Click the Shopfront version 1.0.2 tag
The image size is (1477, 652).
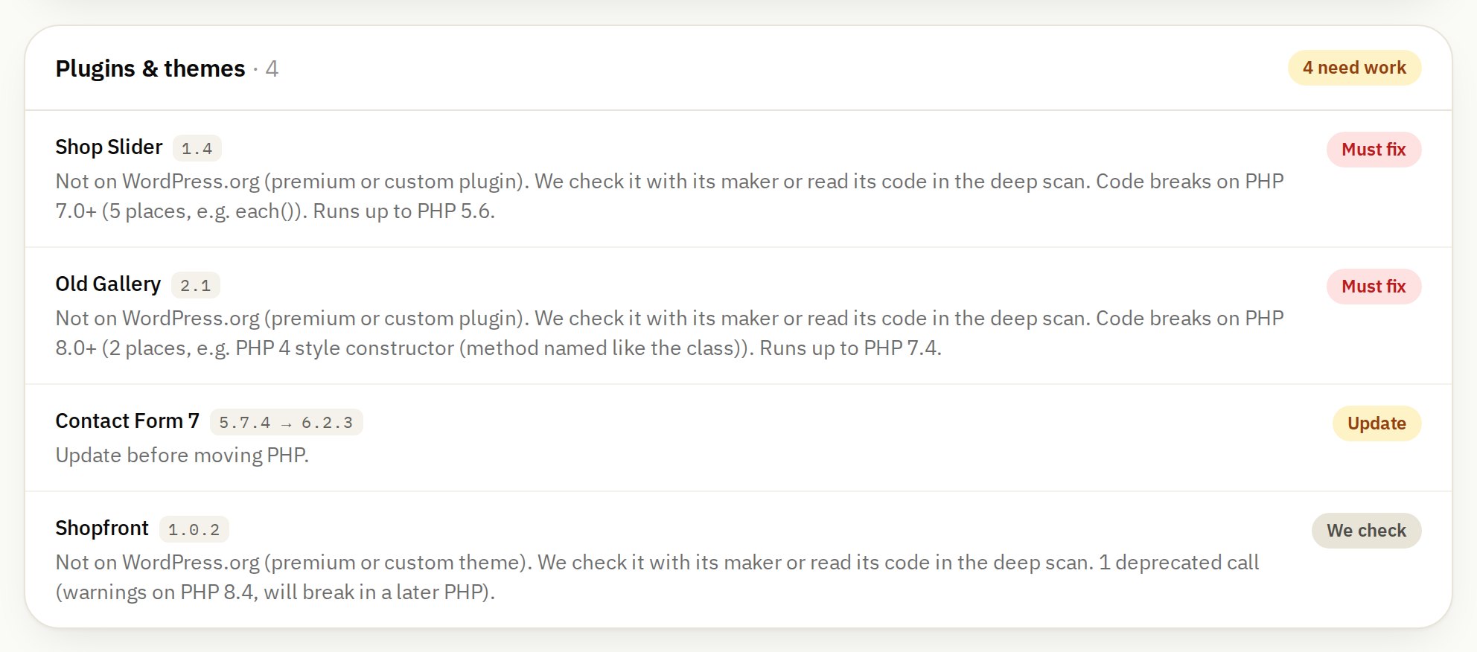194,529
